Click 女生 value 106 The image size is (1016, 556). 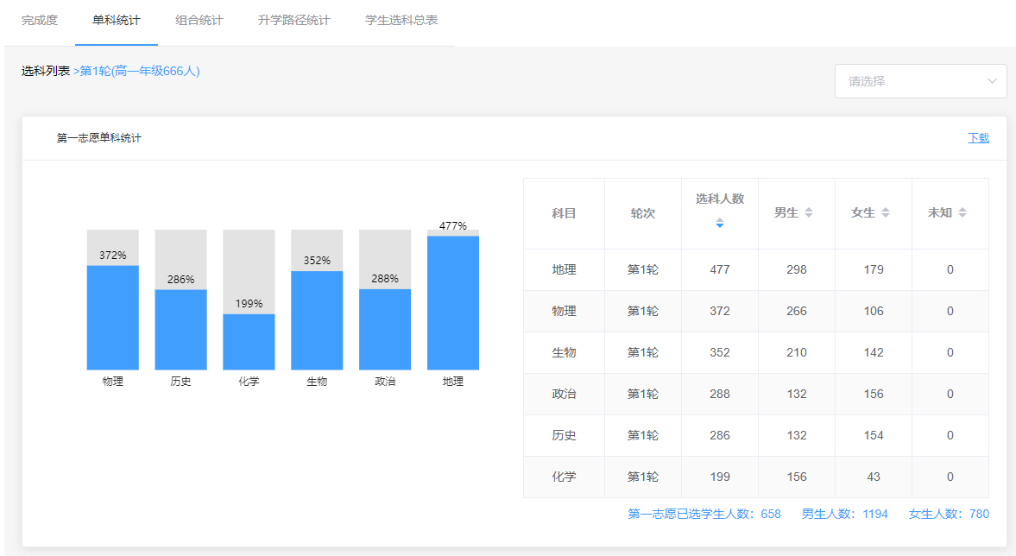874,311
